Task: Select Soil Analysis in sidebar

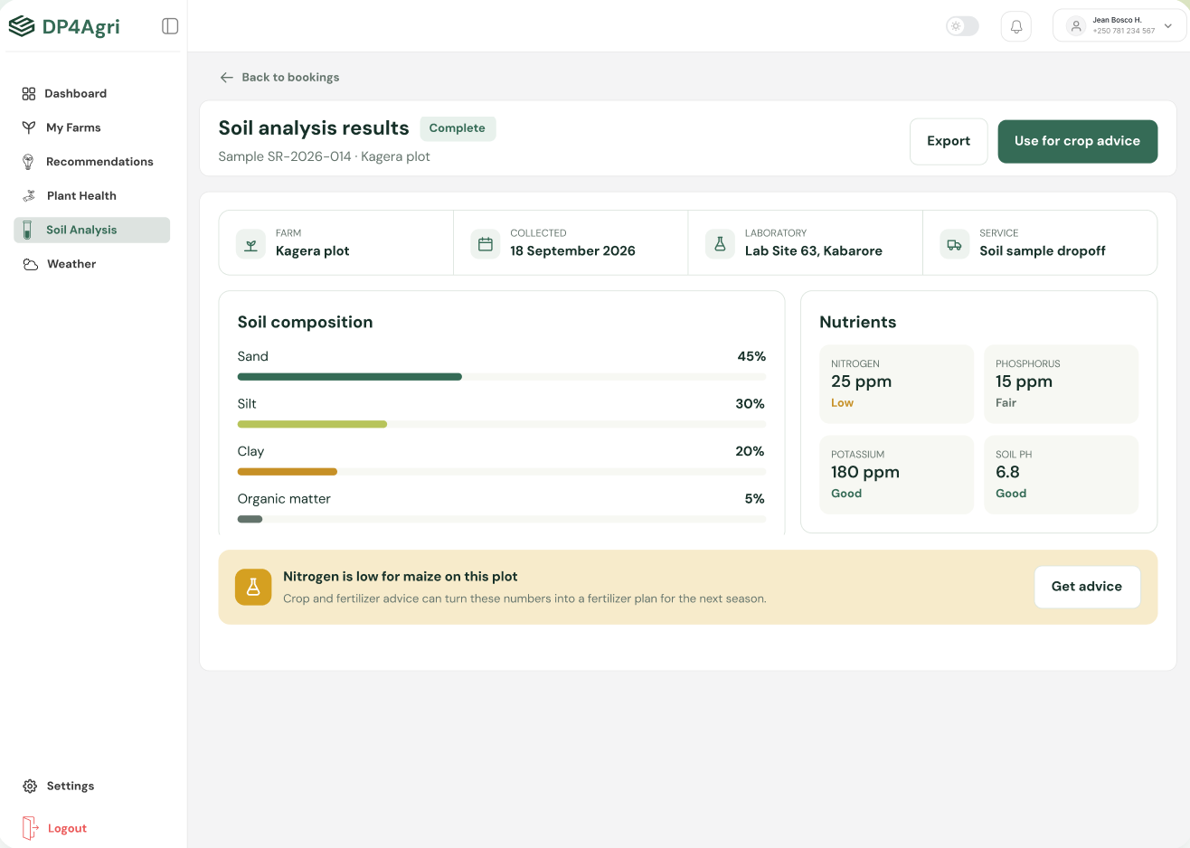Action: (91, 230)
